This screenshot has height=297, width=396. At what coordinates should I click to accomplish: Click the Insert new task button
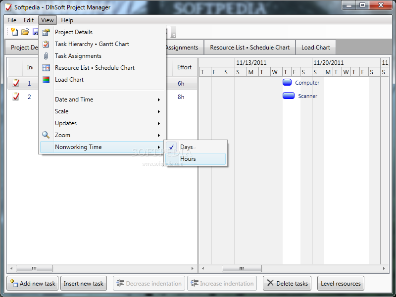[84, 283]
